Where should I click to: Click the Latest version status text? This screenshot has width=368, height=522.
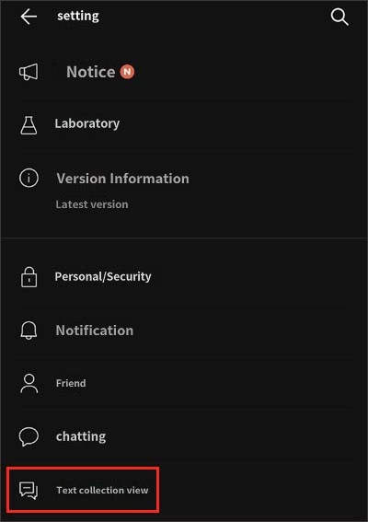[92, 204]
